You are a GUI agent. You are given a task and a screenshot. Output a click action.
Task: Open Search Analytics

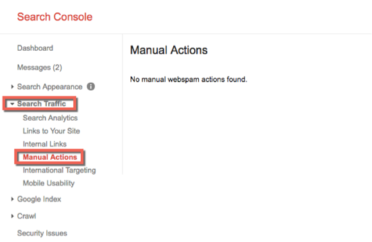click(x=50, y=118)
